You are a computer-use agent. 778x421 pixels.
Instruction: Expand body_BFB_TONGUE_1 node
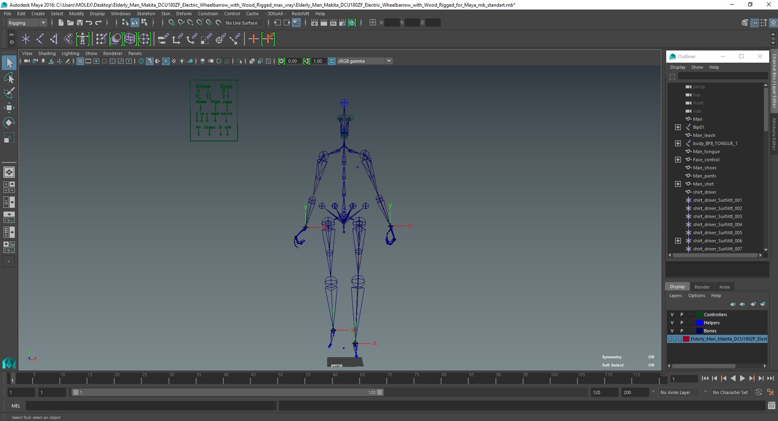(678, 143)
